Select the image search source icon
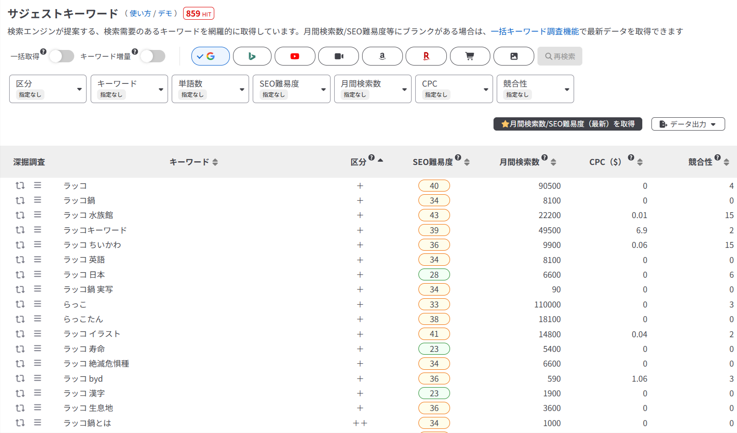 [x=514, y=56]
